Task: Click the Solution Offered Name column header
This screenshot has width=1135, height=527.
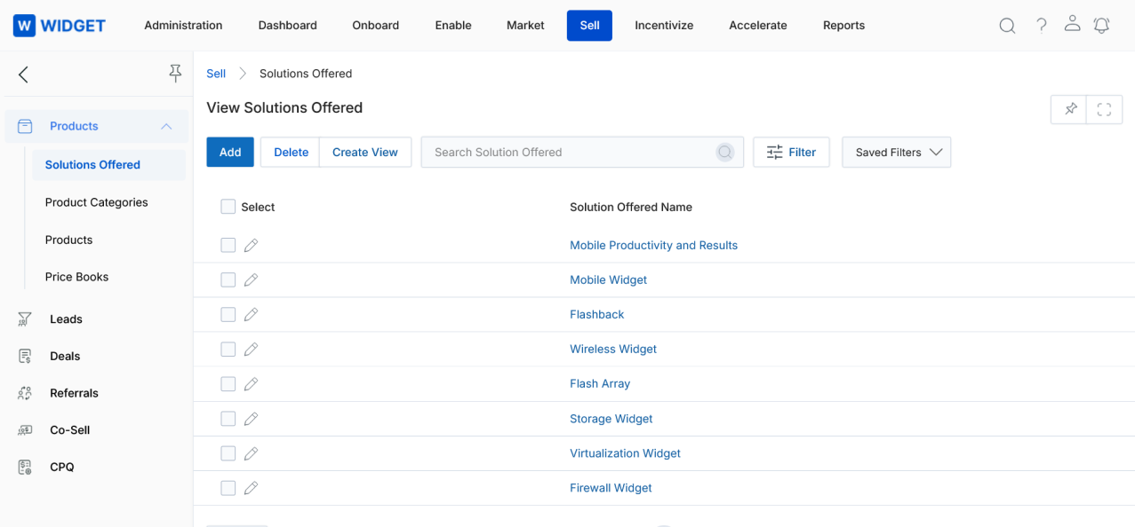Action: pos(631,207)
